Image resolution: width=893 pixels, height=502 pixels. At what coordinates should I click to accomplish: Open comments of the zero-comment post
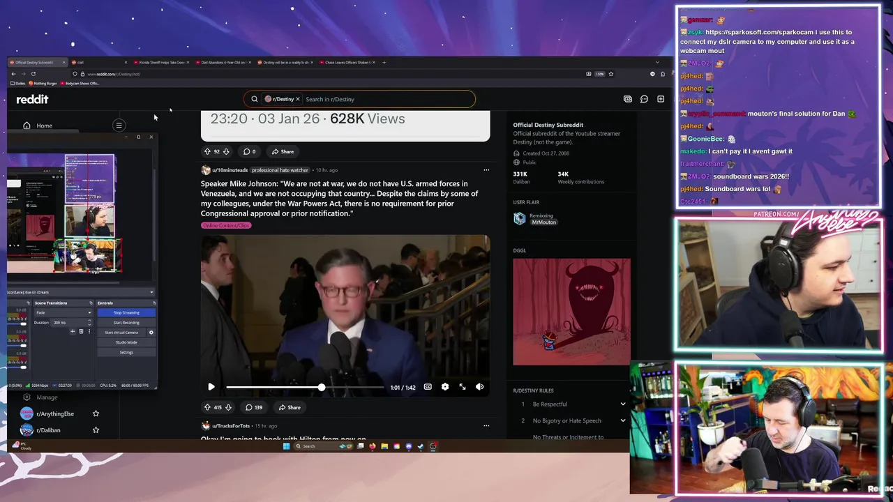coord(249,151)
